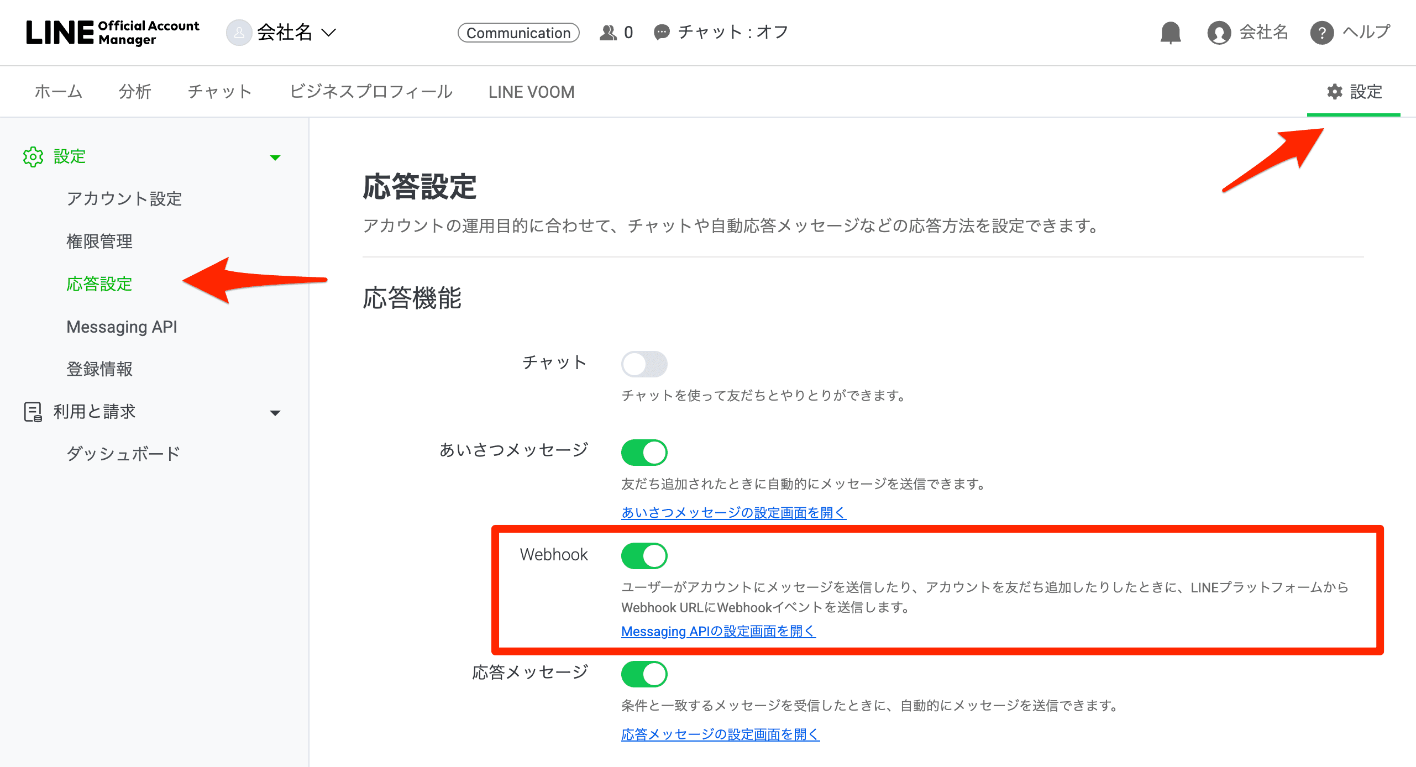The height and width of the screenshot is (767, 1416).
Task: Open the notifications bell
Action: (1171, 33)
